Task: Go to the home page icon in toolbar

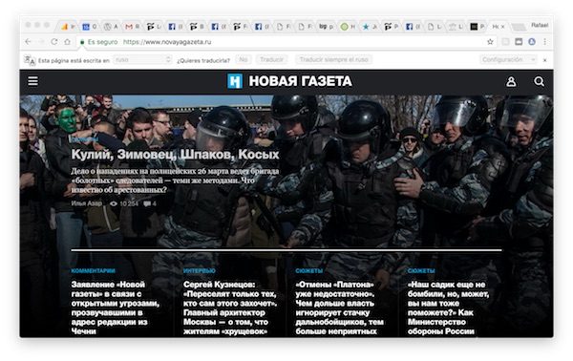Action: (x=67, y=42)
